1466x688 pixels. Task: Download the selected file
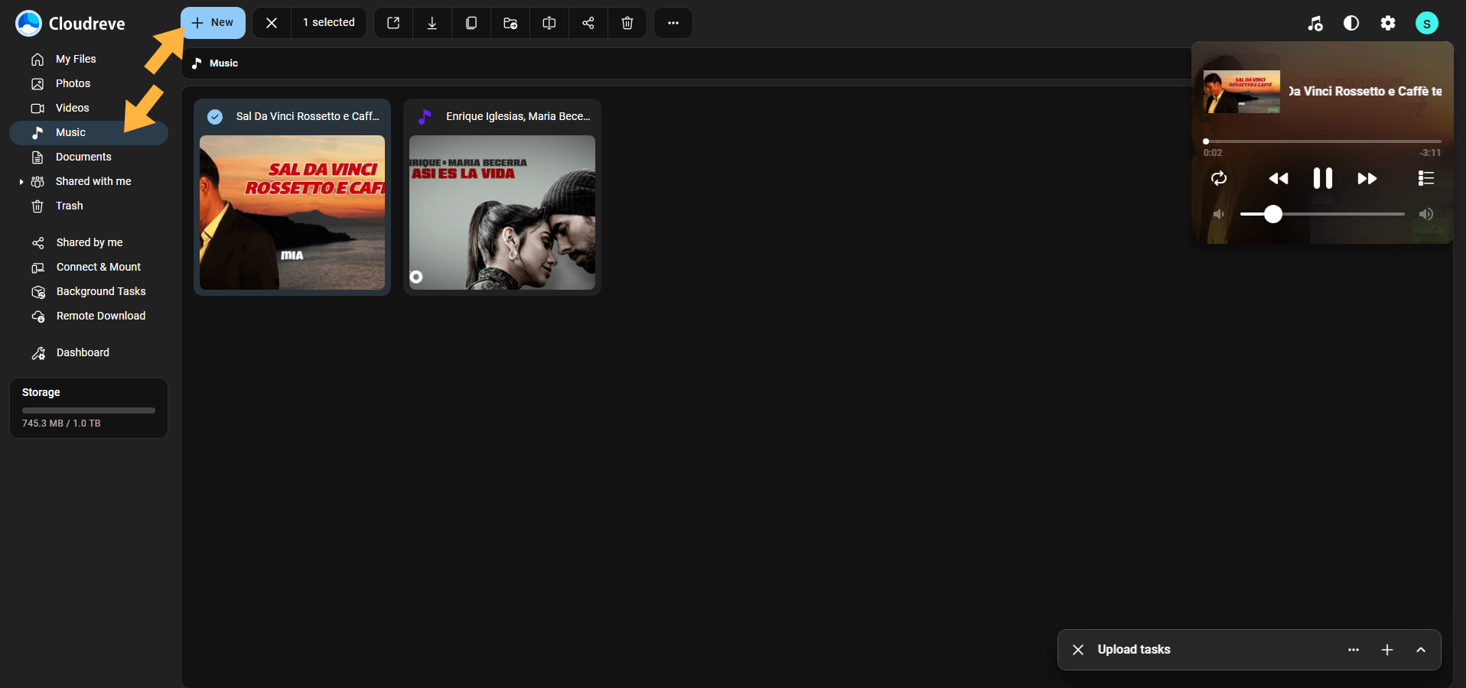coord(432,23)
